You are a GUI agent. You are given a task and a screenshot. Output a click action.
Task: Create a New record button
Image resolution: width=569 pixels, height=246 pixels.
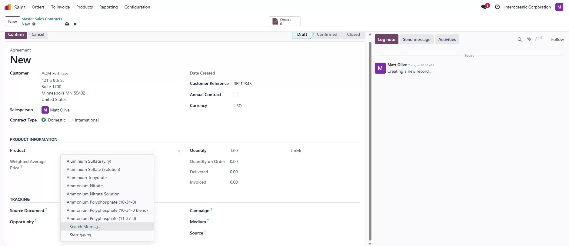point(12,22)
